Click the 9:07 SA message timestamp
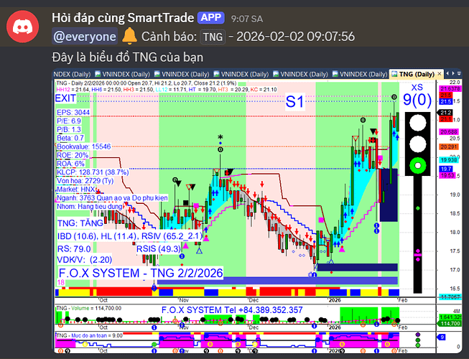 click(x=247, y=19)
